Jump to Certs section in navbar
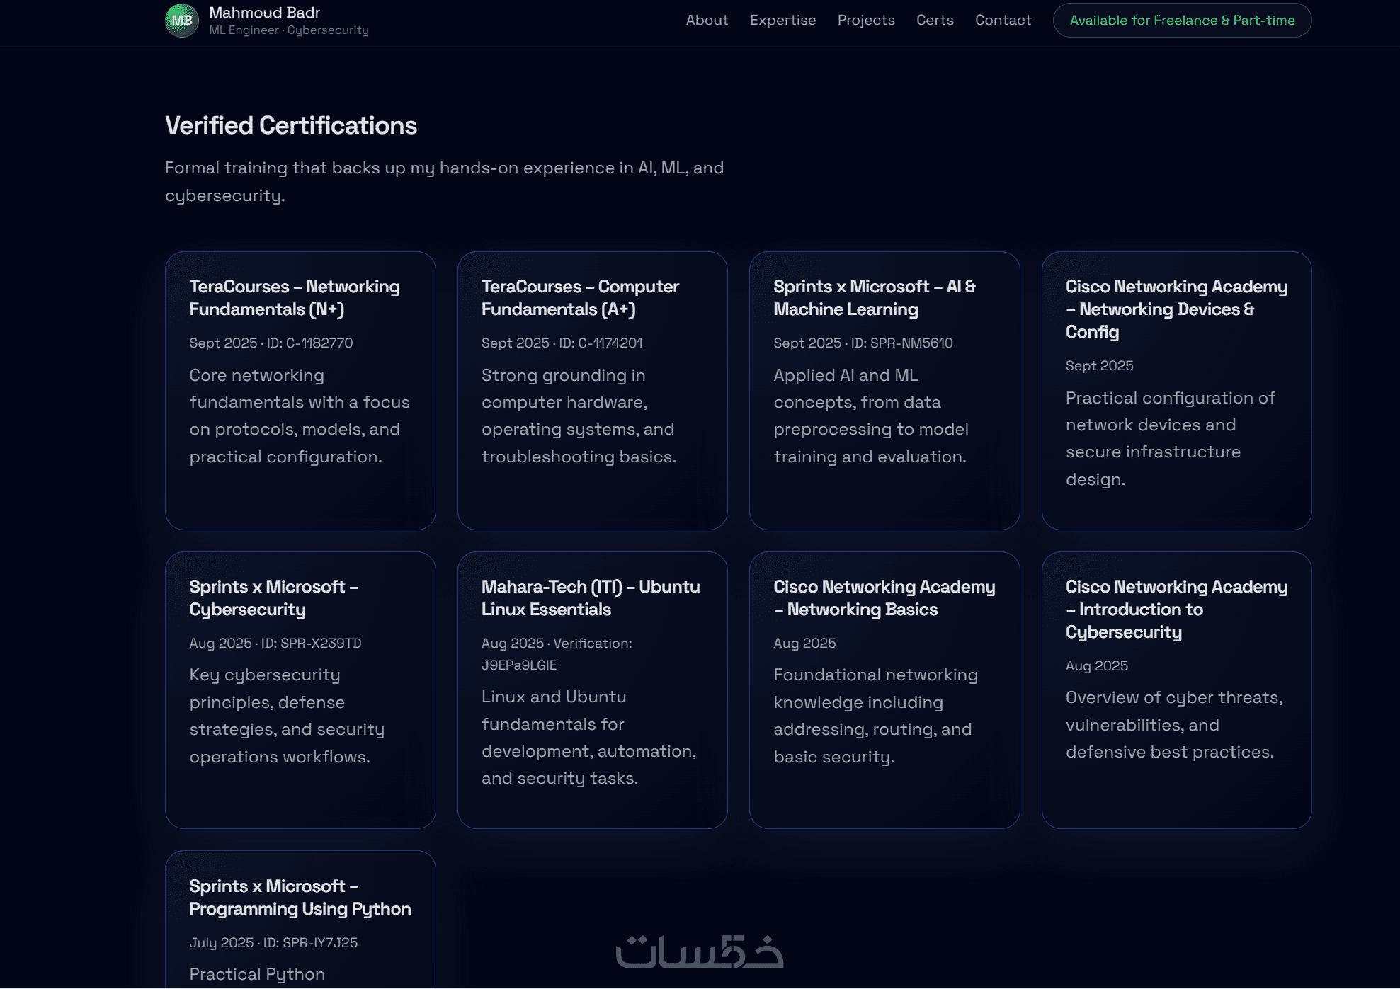Image resolution: width=1400 pixels, height=989 pixels. pos(934,21)
